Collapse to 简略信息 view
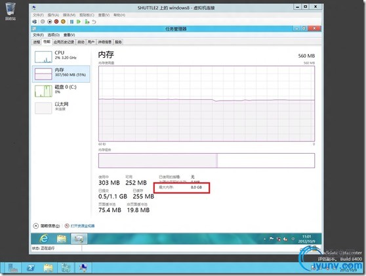 [47, 226]
